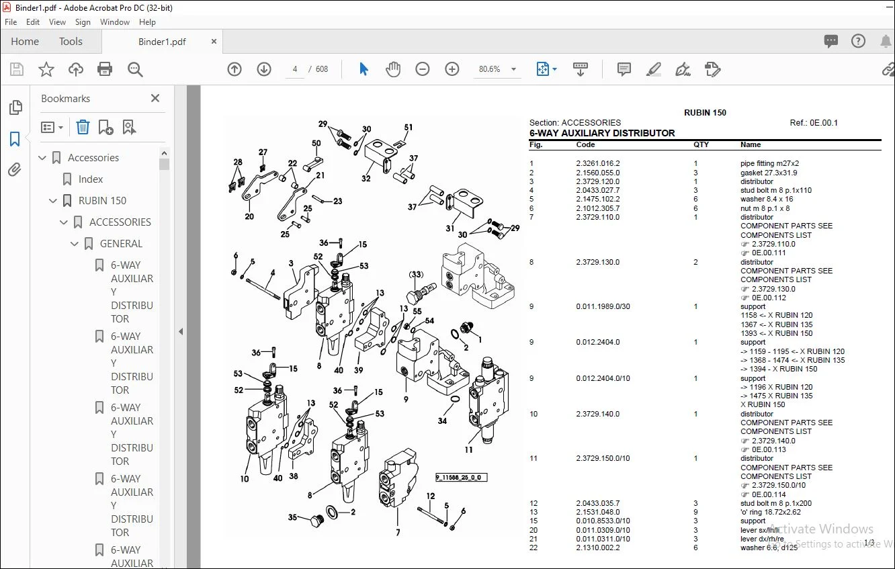The image size is (895, 569).
Task: Open the notifications bell
Action: (885, 42)
